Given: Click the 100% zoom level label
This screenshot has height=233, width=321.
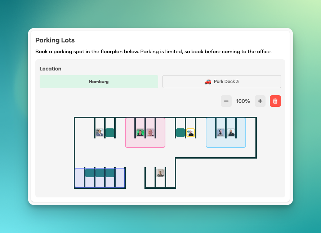Looking at the screenshot, I should pyautogui.click(x=243, y=101).
